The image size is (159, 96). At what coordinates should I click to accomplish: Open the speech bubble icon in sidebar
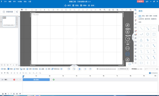coord(135,28)
